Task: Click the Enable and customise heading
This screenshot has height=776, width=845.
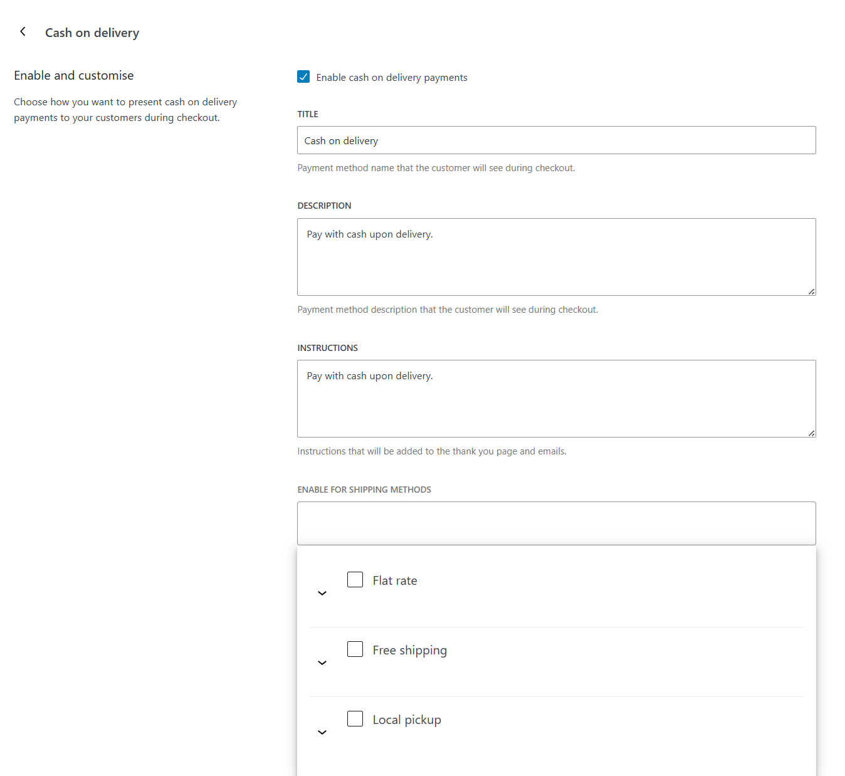Action: point(74,75)
